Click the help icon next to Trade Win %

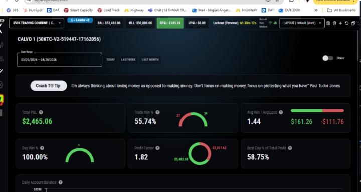pos(157,112)
